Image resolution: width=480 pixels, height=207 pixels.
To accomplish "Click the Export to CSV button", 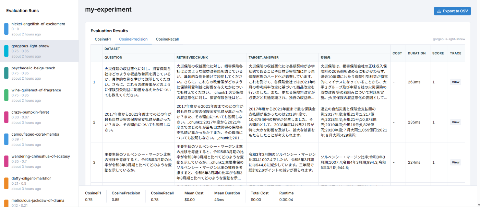I will (x=452, y=11).
